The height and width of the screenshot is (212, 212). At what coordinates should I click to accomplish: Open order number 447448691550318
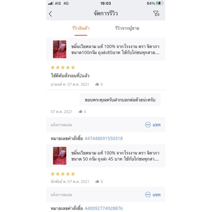coord(103,138)
